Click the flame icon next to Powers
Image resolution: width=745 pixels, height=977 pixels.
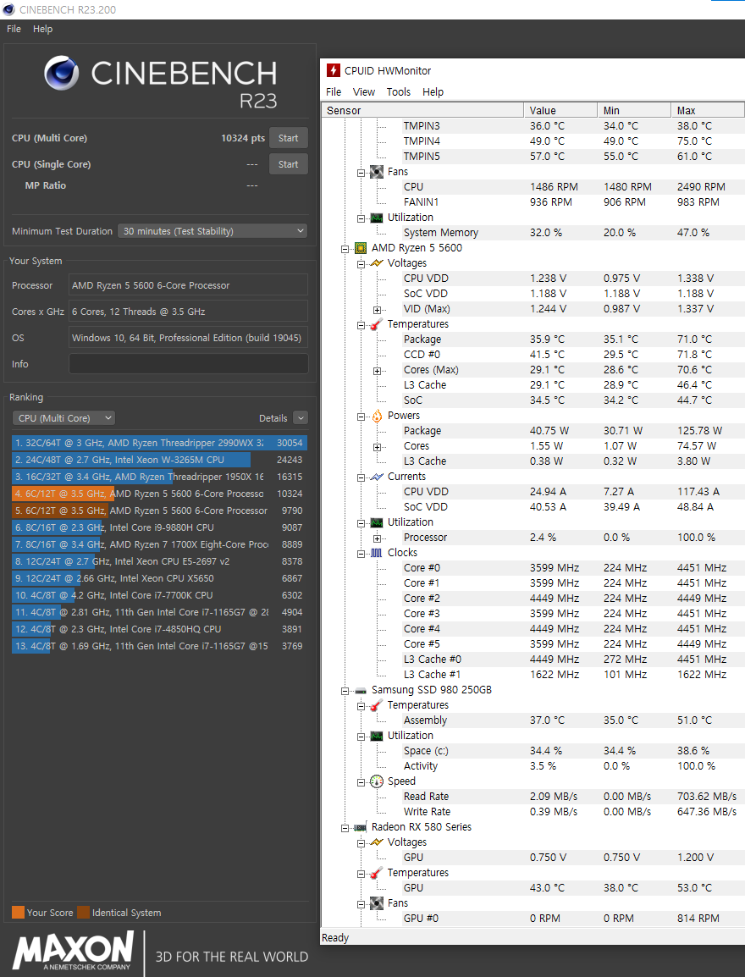377,416
